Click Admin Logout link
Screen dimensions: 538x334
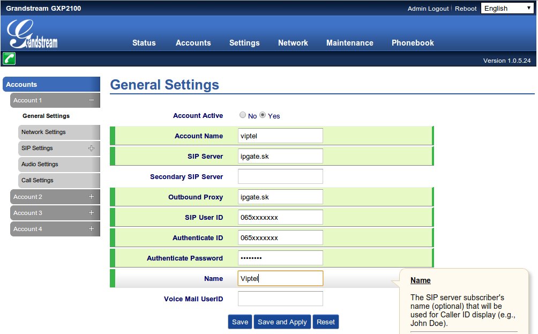coord(428,9)
